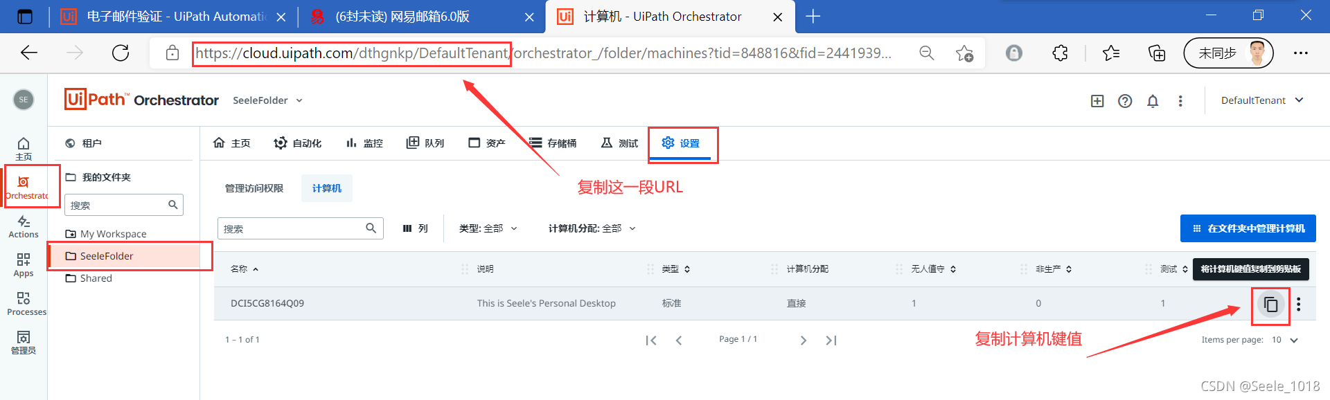
Task: Open the 队列 navigation tab
Action: tap(425, 143)
